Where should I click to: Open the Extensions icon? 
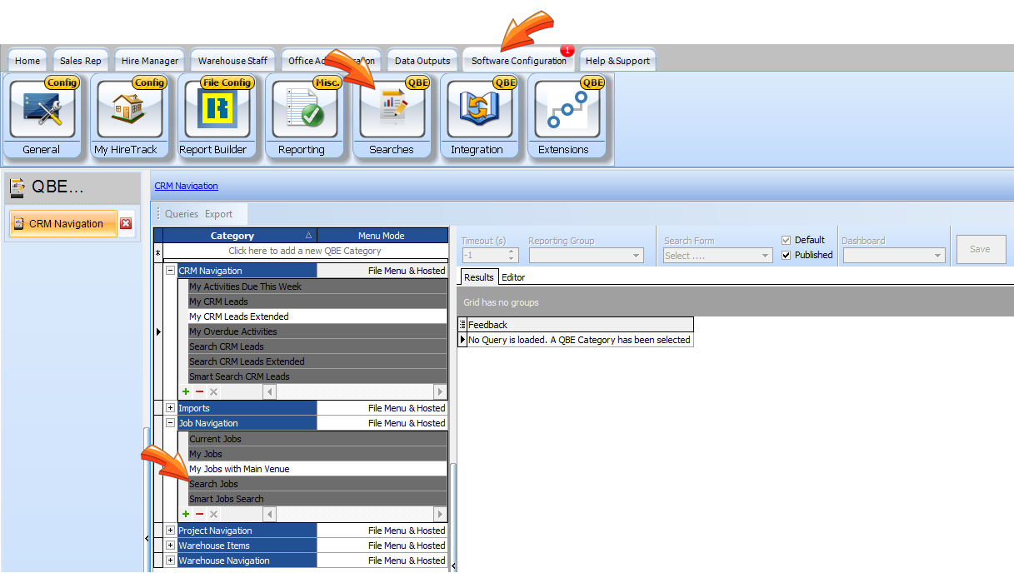[566, 109]
